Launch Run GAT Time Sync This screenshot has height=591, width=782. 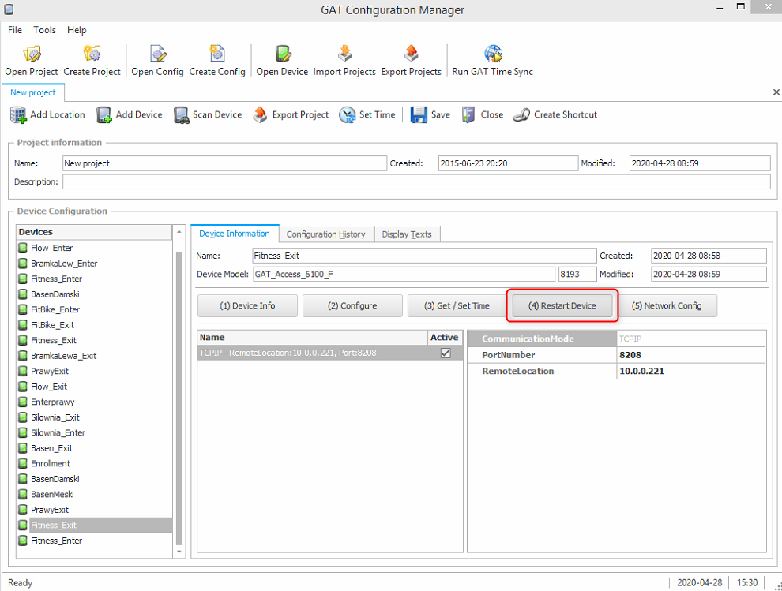click(x=493, y=54)
